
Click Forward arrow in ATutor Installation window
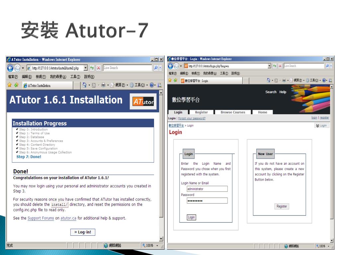point(17,68)
